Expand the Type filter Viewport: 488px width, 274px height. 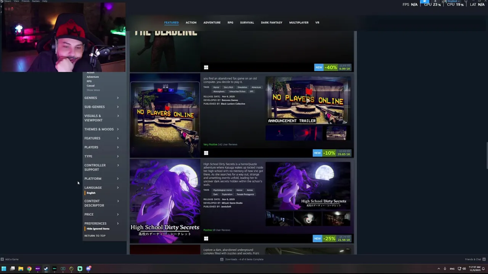click(x=101, y=156)
